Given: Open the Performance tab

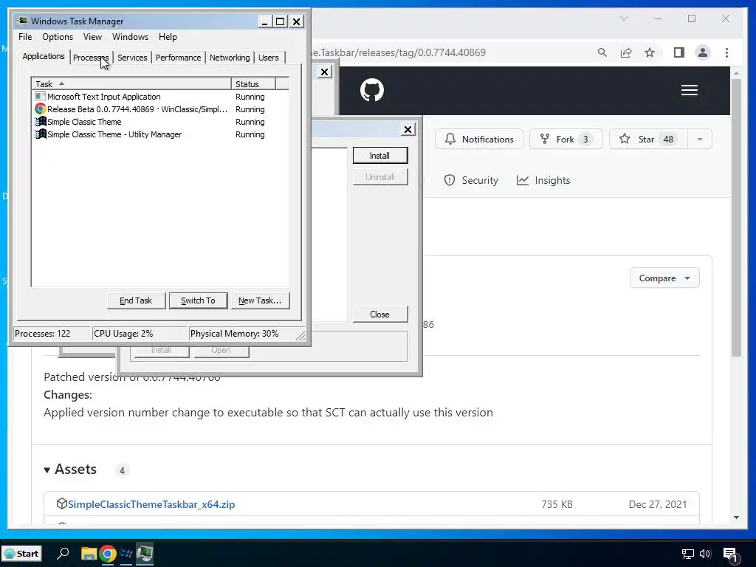Looking at the screenshot, I should click(x=178, y=58).
